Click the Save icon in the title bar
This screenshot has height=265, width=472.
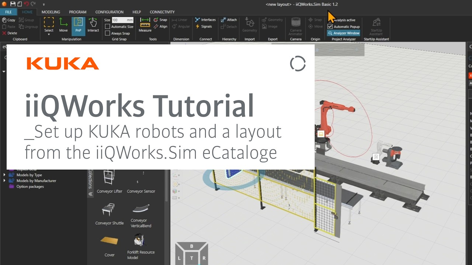[13, 4]
